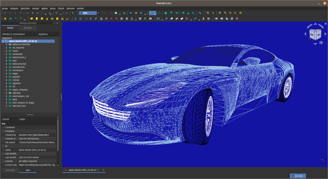This screenshot has width=328, height=179.
Task: Close the Birleşik görünüm panel
Action: (57, 23)
